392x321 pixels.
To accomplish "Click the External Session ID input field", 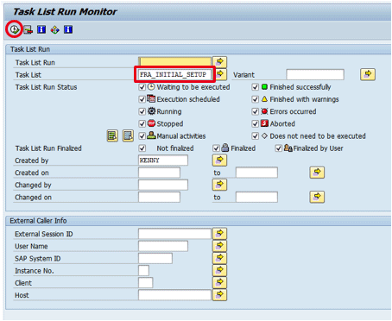I will pos(175,234).
